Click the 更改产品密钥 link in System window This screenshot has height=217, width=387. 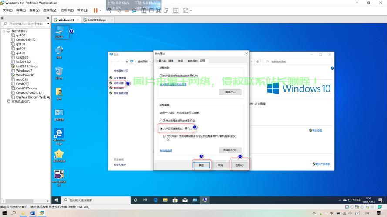(323, 164)
